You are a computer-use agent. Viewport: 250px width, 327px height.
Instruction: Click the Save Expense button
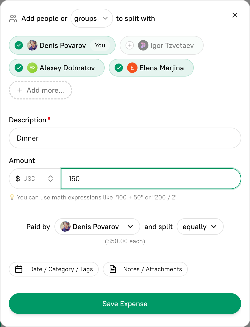click(125, 304)
